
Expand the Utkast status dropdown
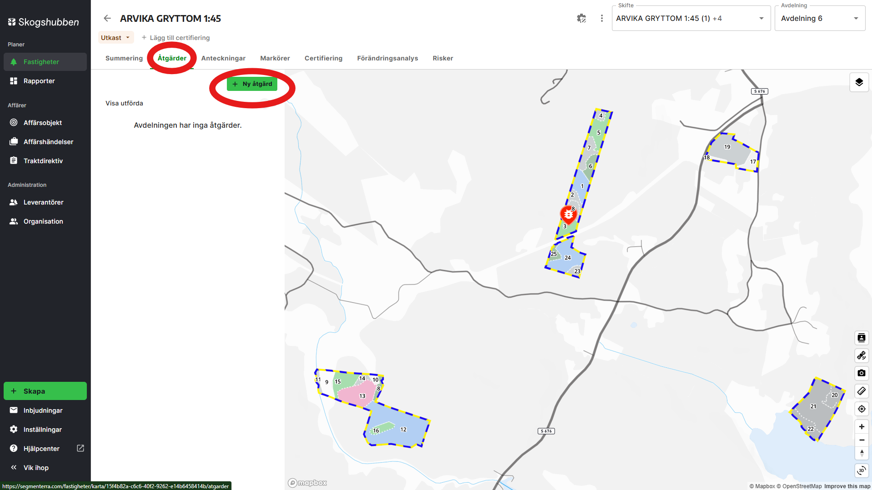(116, 38)
